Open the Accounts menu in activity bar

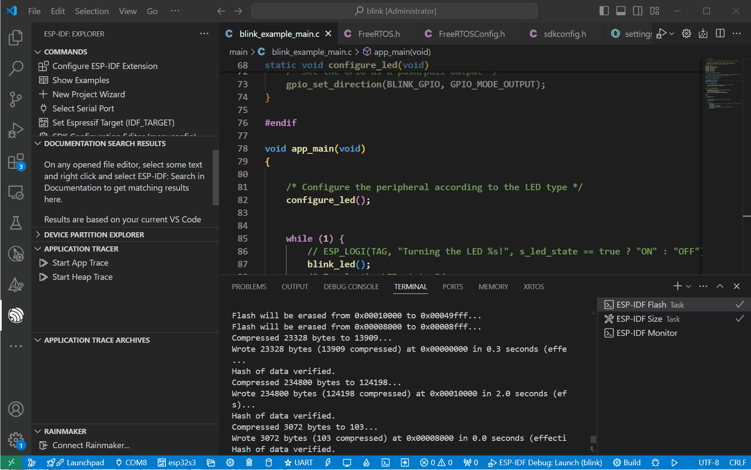[16, 409]
